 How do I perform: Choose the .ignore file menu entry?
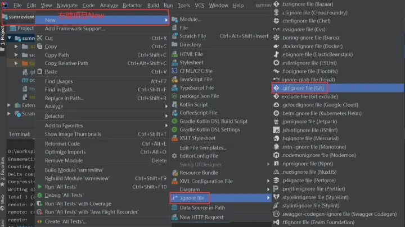[221, 198]
